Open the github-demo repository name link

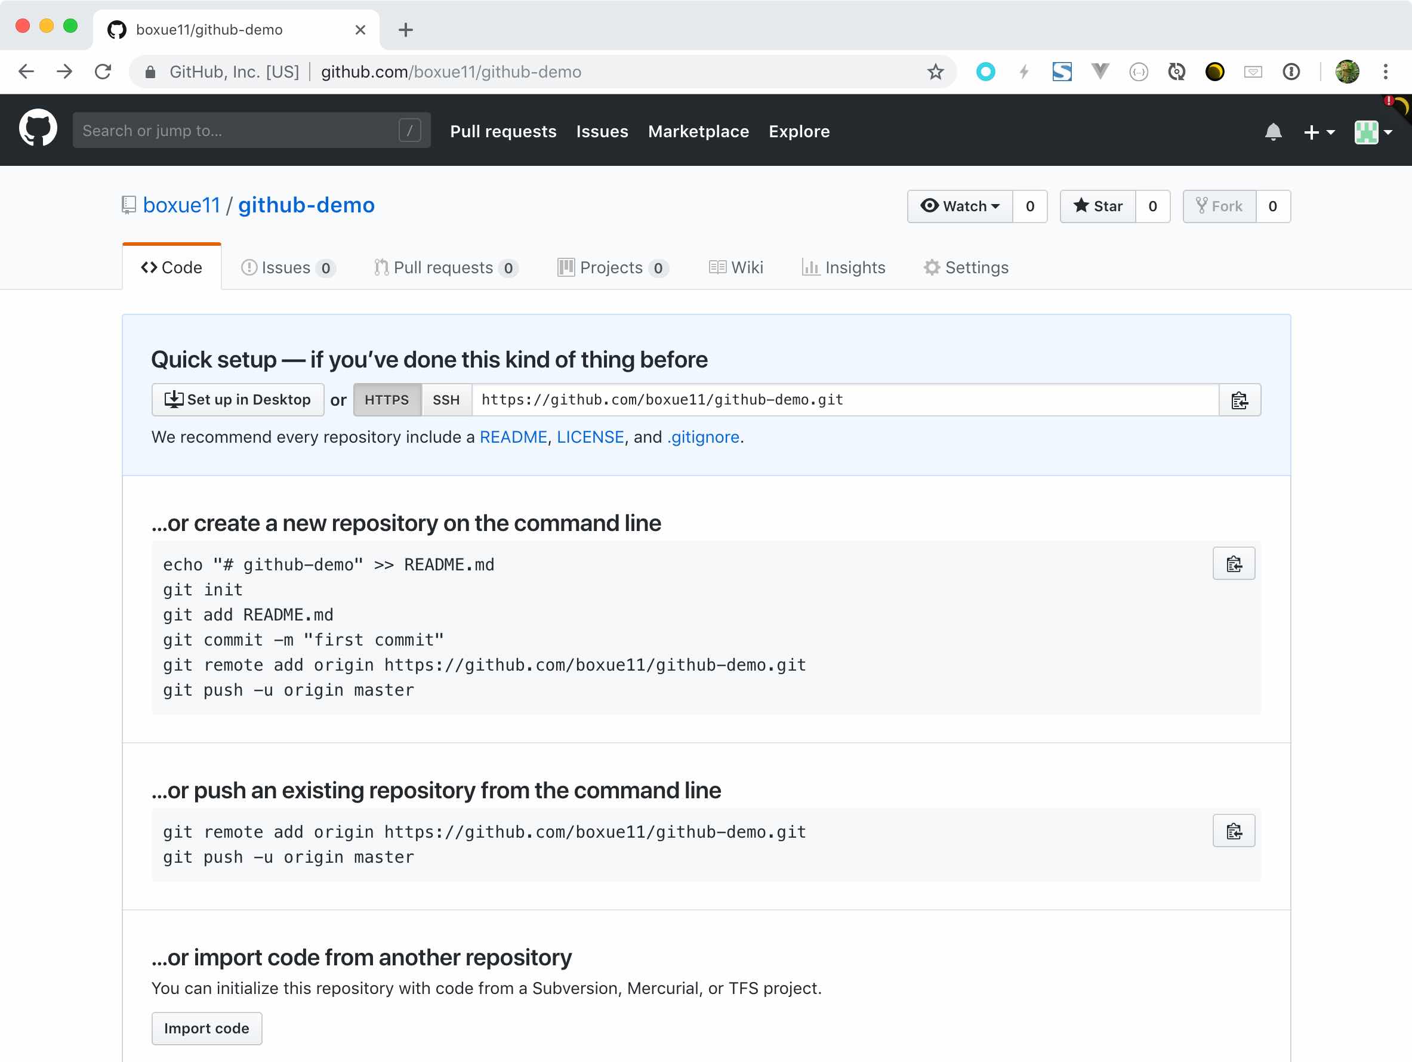pos(306,205)
